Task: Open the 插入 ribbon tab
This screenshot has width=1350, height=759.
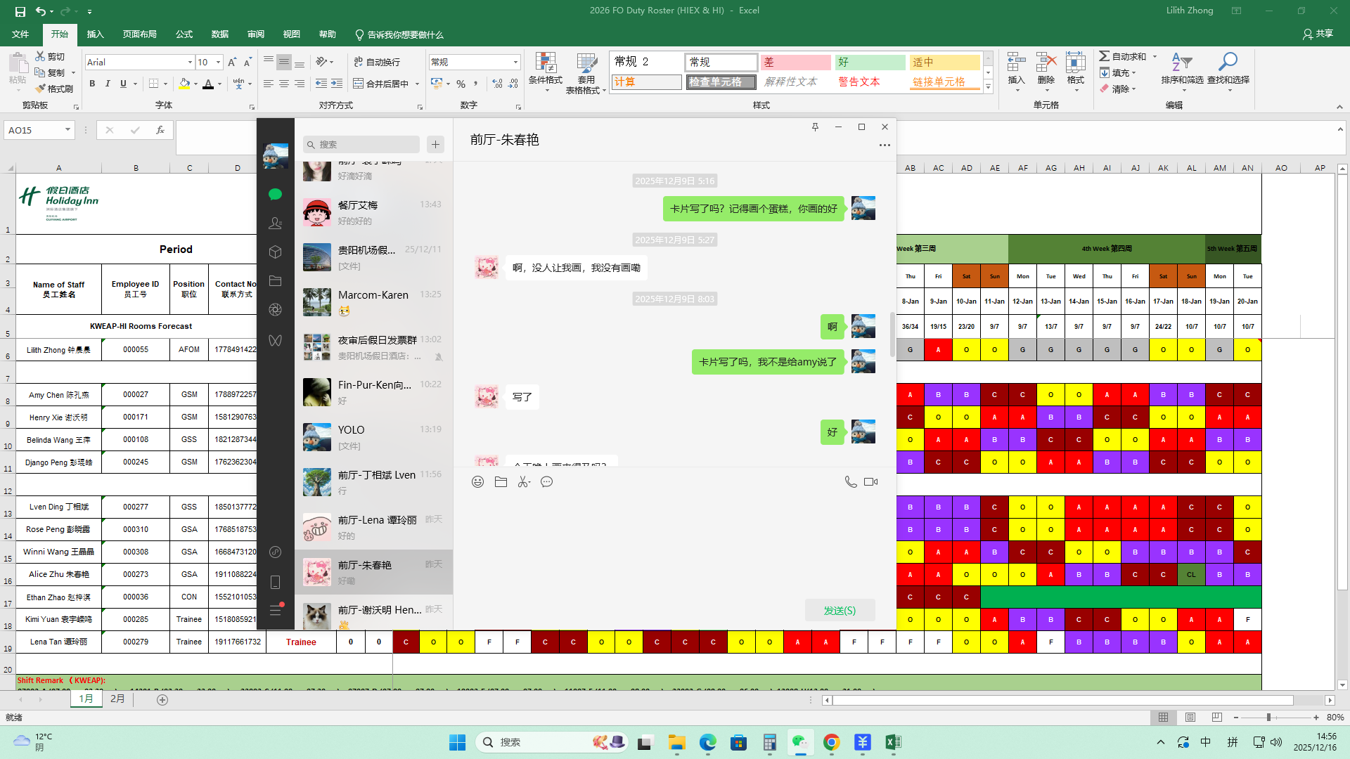Action: (95, 34)
